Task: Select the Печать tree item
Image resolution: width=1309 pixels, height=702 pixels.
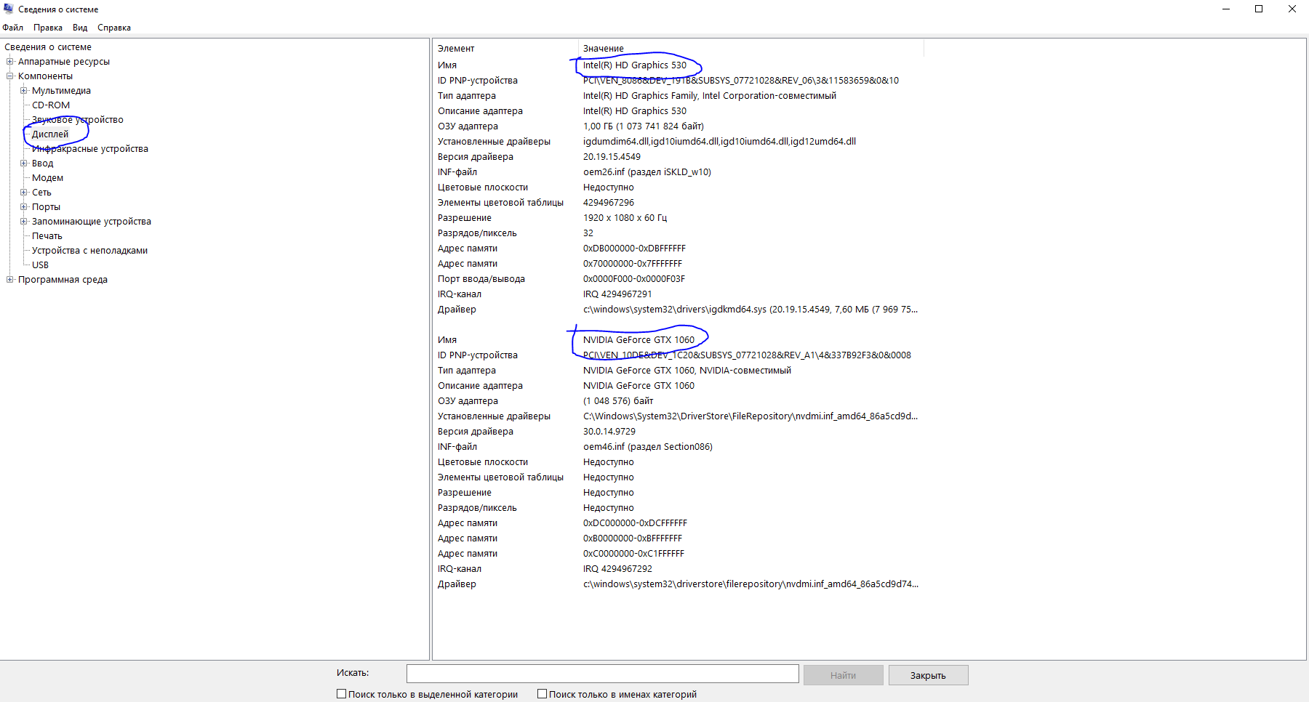Action: point(47,236)
